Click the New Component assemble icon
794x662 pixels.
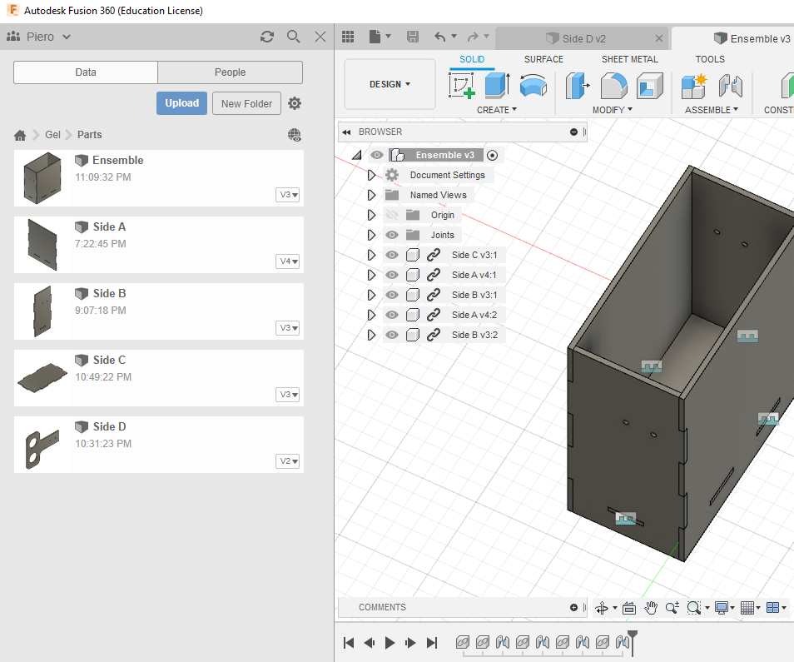(x=693, y=86)
